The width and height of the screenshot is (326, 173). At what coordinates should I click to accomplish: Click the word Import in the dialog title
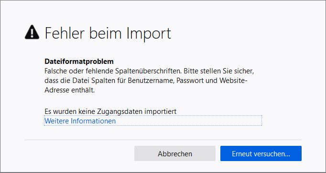coord(149,33)
